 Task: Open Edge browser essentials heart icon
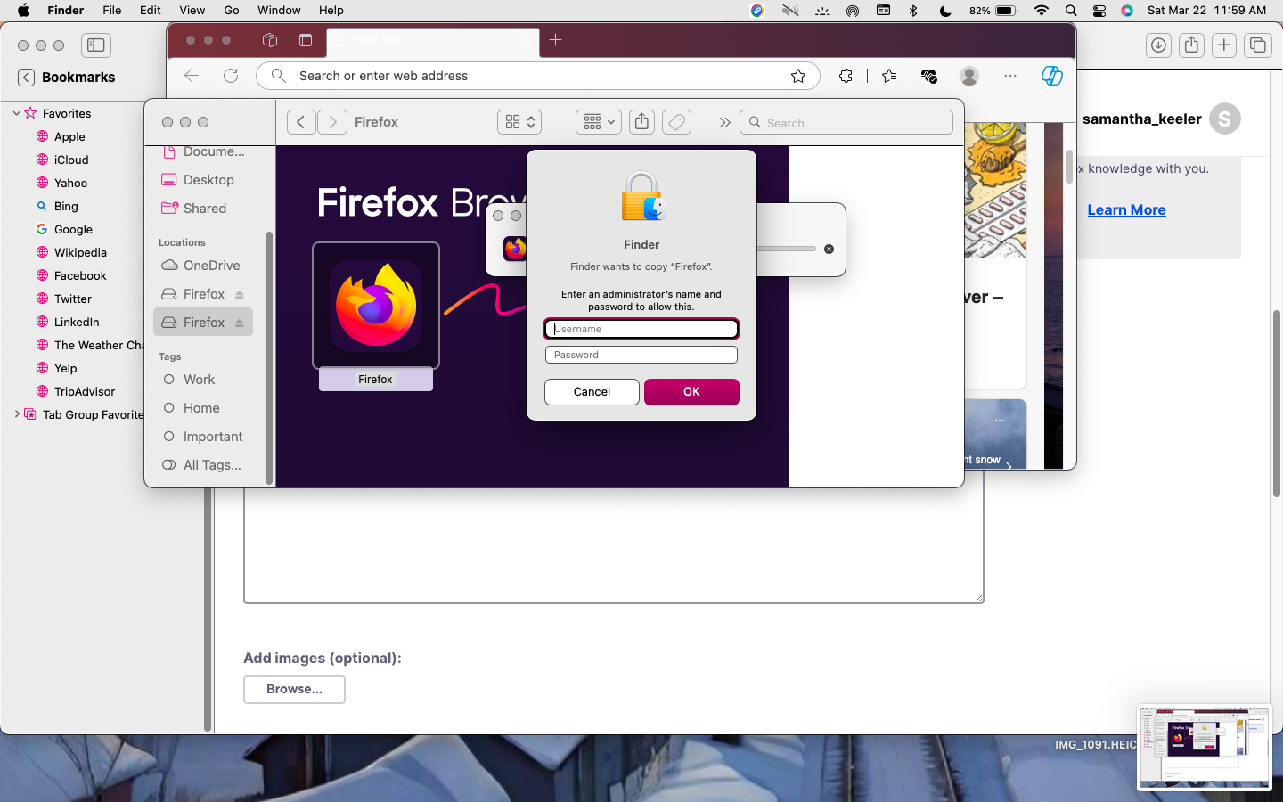pos(929,76)
